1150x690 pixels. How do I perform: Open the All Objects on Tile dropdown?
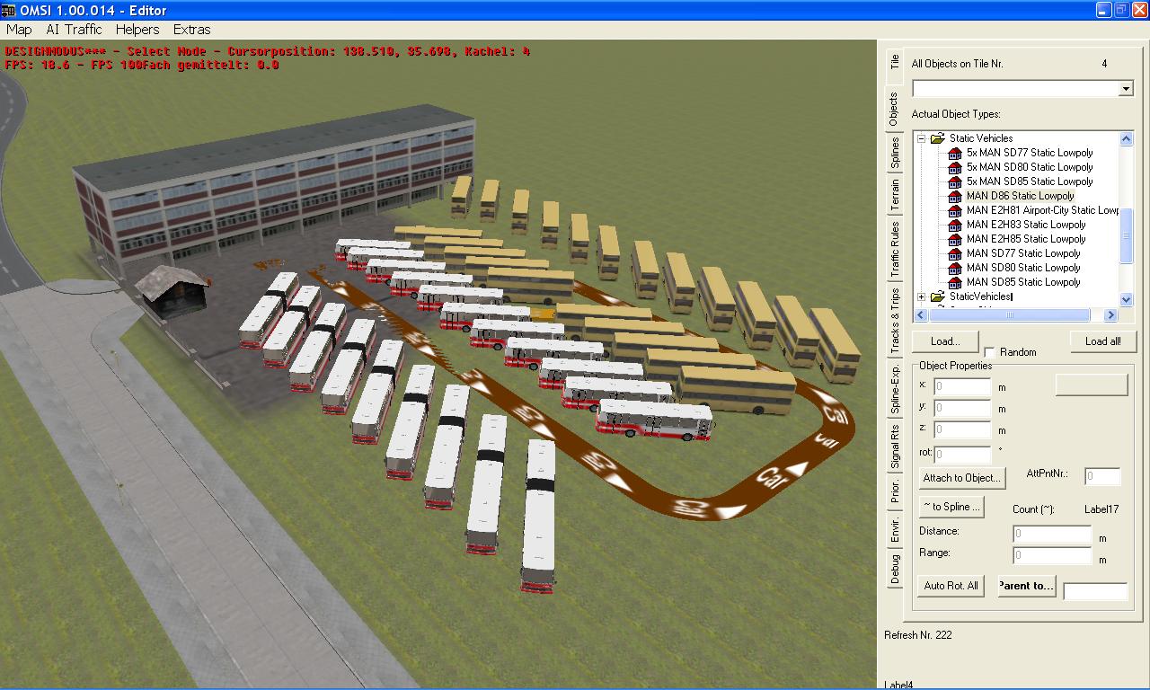pyautogui.click(x=1126, y=89)
